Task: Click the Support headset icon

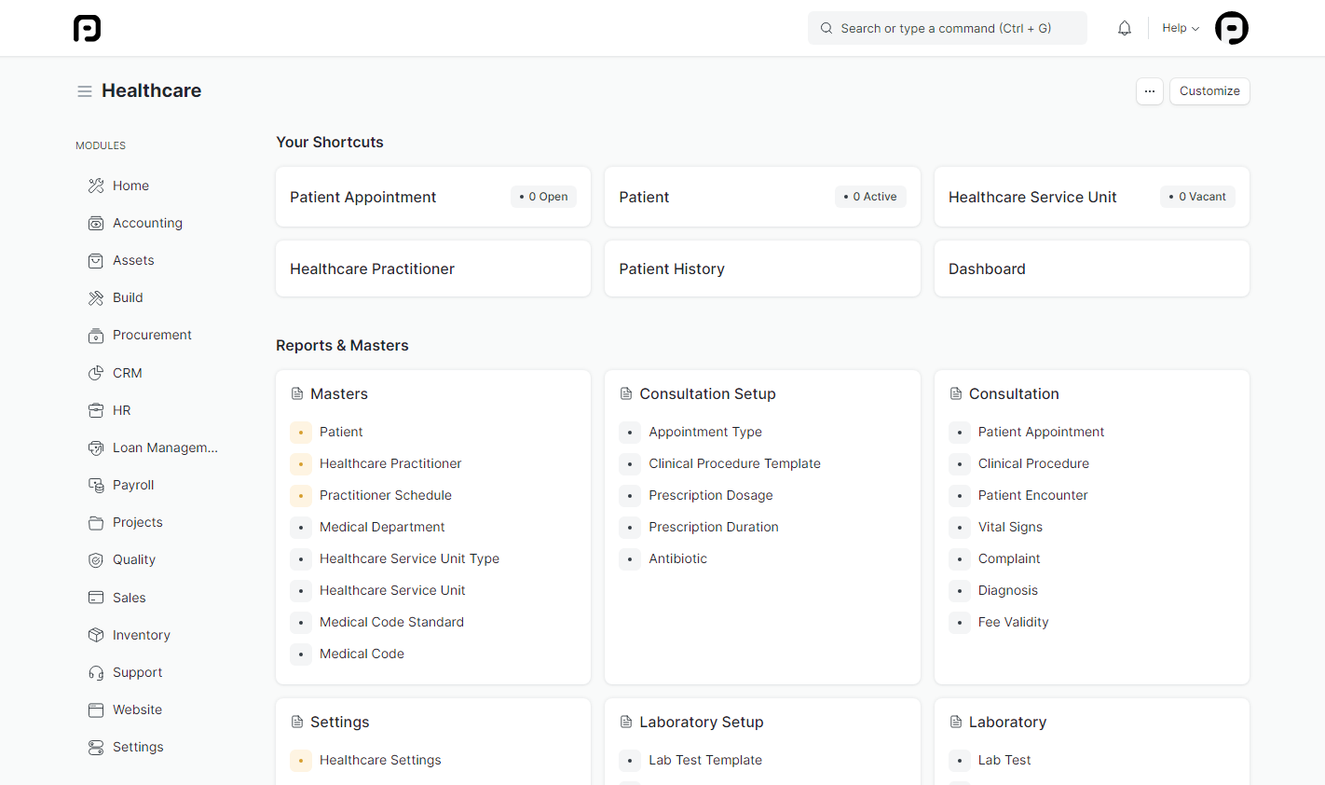Action: (x=96, y=673)
